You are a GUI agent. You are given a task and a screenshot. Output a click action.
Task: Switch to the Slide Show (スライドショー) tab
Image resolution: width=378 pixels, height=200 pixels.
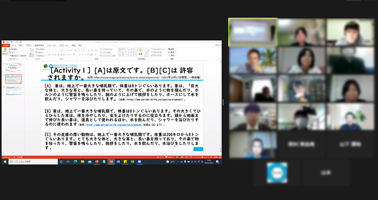pyautogui.click(x=64, y=45)
